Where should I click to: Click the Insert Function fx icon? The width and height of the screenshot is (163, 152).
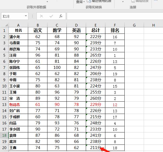point(61,16)
